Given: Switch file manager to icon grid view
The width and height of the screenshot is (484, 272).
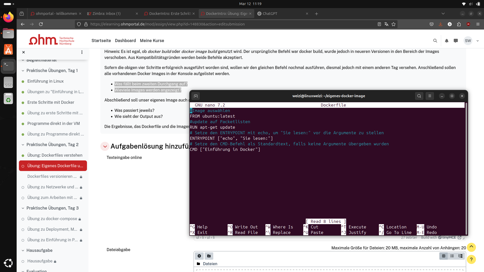Looking at the screenshot, I should tap(444, 256).
